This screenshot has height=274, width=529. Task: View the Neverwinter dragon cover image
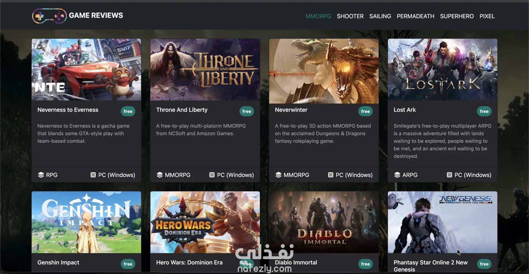click(324, 71)
